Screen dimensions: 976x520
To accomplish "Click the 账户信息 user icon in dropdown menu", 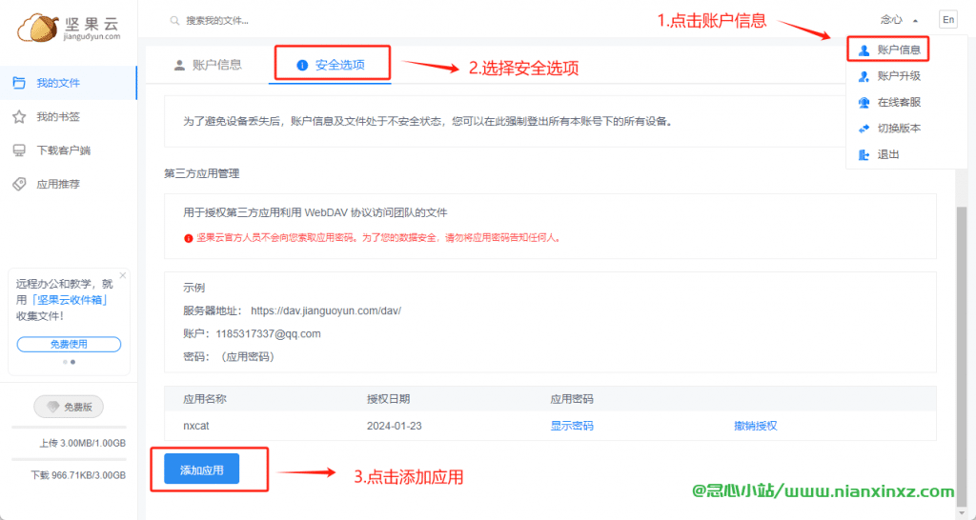I will click(x=864, y=50).
